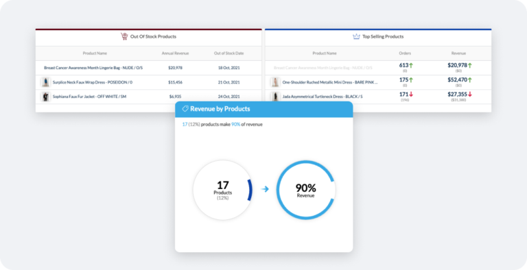Click the out of stock cart icon

pos(124,36)
